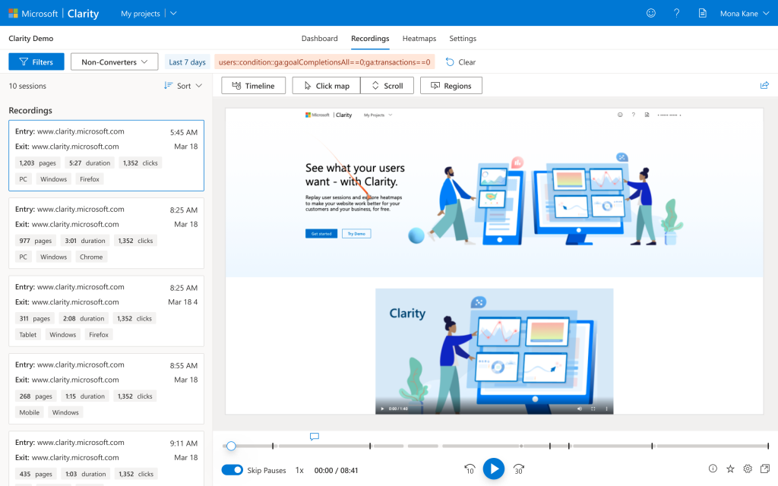Skip forward 30 seconds in recording
Viewport: 778px width, 486px height.
(519, 469)
